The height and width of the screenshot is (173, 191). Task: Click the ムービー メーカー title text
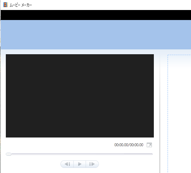point(21,5)
